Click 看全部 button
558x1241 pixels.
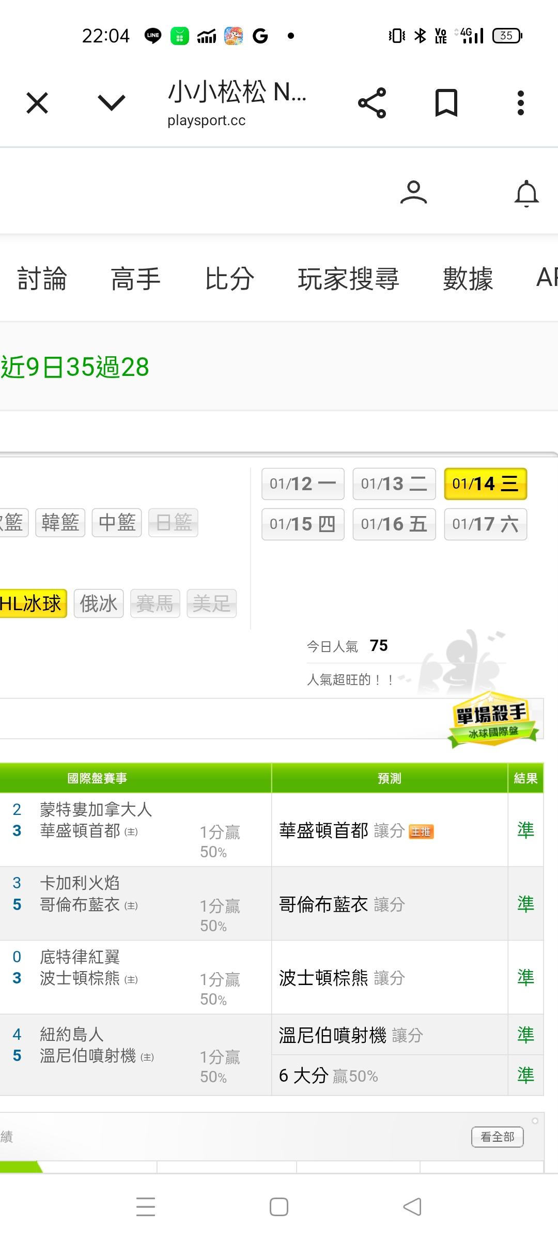tap(498, 1137)
